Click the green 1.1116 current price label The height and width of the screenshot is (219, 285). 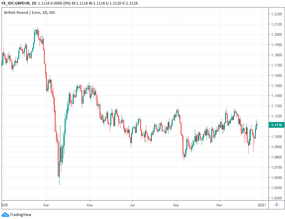coord(276,125)
